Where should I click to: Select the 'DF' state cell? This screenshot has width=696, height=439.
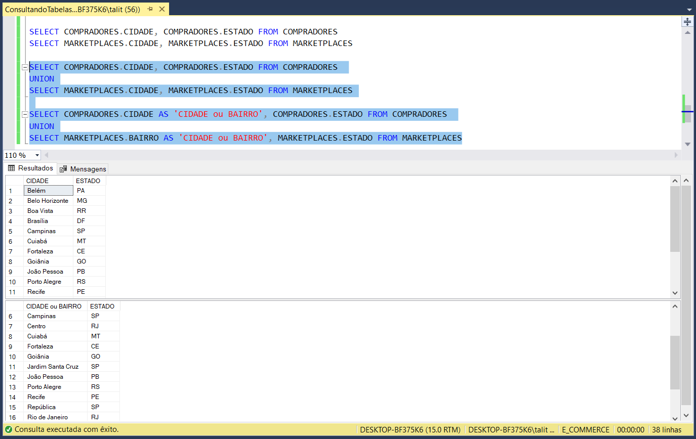pos(89,221)
